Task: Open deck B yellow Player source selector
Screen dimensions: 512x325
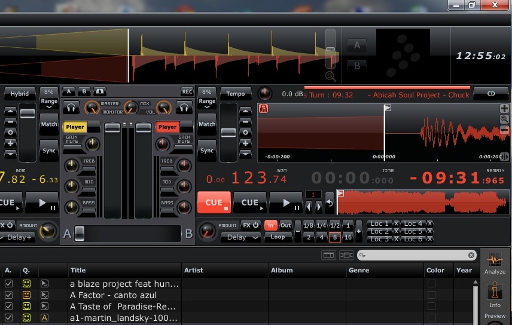Action: (75, 127)
